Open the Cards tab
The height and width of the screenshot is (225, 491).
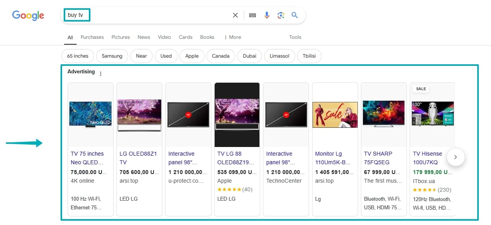click(186, 37)
